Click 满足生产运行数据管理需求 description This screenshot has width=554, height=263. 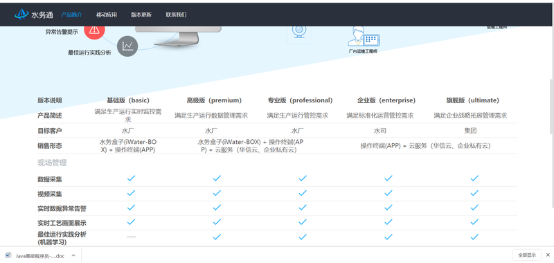click(211, 116)
